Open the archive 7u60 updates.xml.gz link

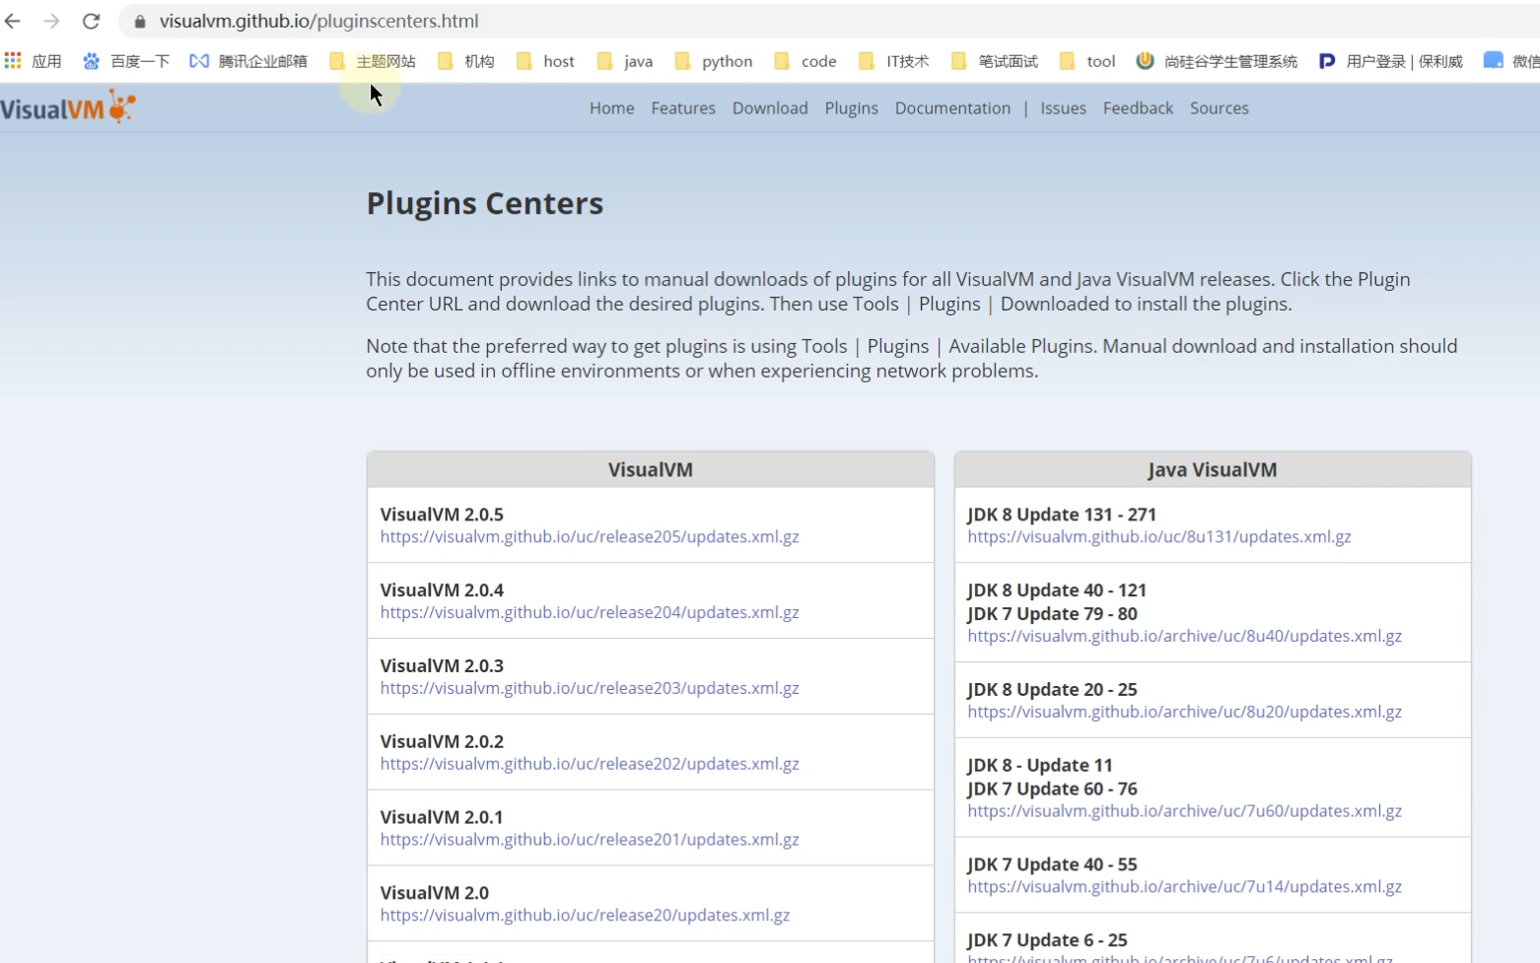point(1185,812)
